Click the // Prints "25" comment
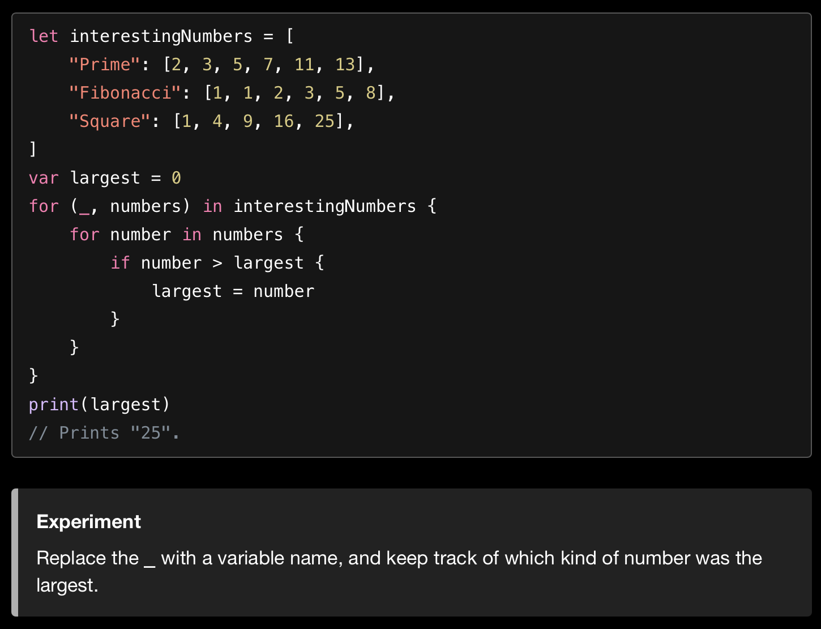The width and height of the screenshot is (821, 629). 104,433
